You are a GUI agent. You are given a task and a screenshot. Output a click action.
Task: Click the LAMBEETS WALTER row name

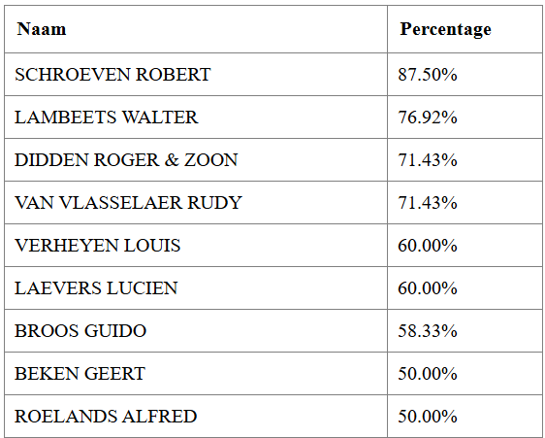tap(107, 117)
